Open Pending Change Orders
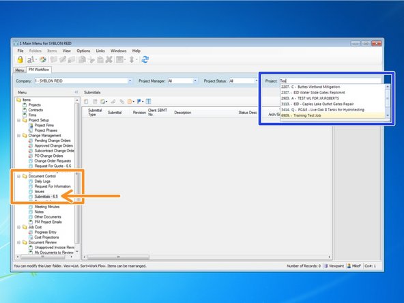The width and height of the screenshot is (404, 303). (53, 141)
